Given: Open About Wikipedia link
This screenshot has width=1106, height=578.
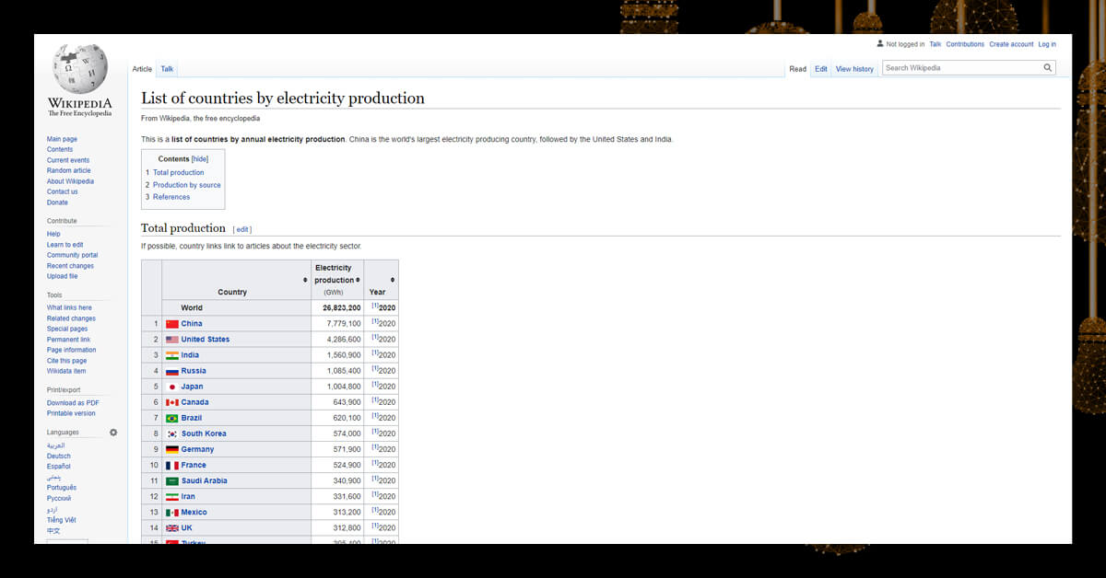Looking at the screenshot, I should (70, 181).
